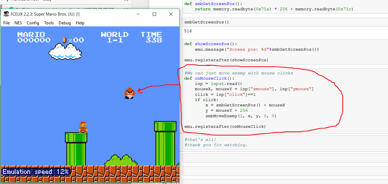Click the 'click = inp["click"]==1' line

pyautogui.click(x=225, y=94)
